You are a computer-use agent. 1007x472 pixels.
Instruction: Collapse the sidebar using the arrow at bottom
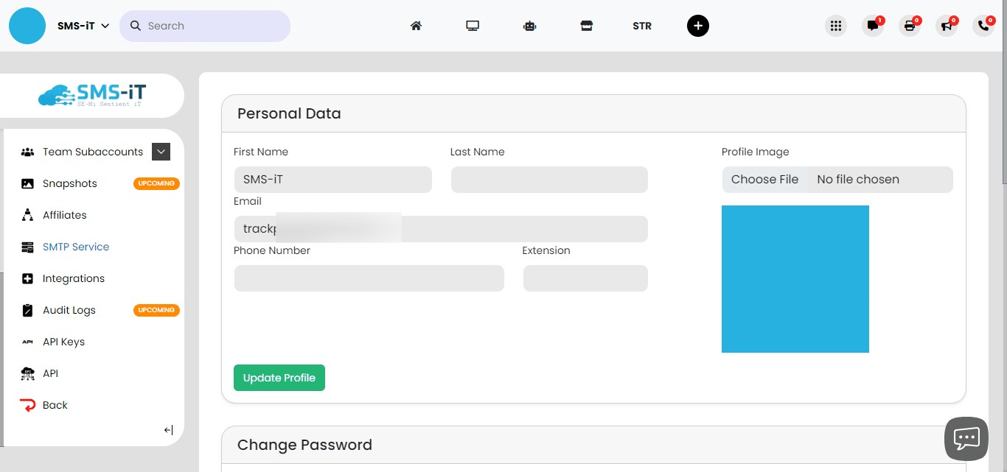pos(168,430)
